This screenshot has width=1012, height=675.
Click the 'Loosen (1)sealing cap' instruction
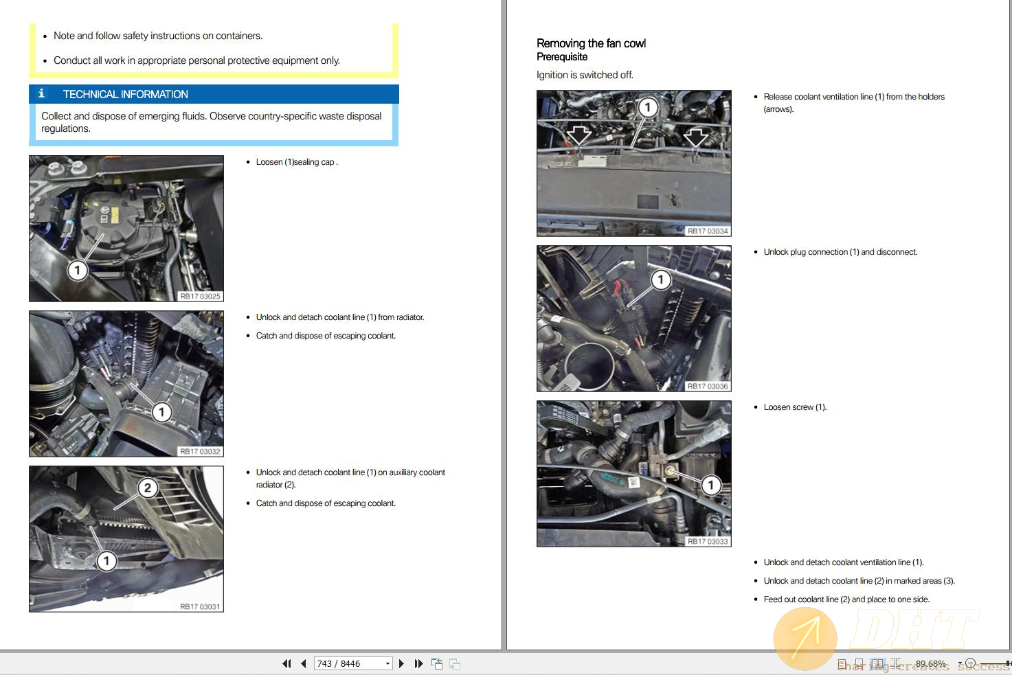coord(297,162)
